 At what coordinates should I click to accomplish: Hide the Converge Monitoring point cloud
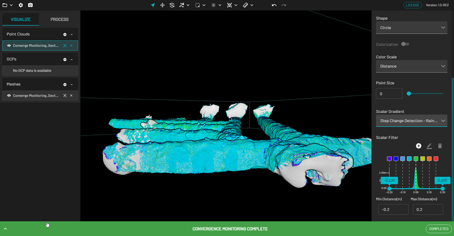tap(9, 46)
